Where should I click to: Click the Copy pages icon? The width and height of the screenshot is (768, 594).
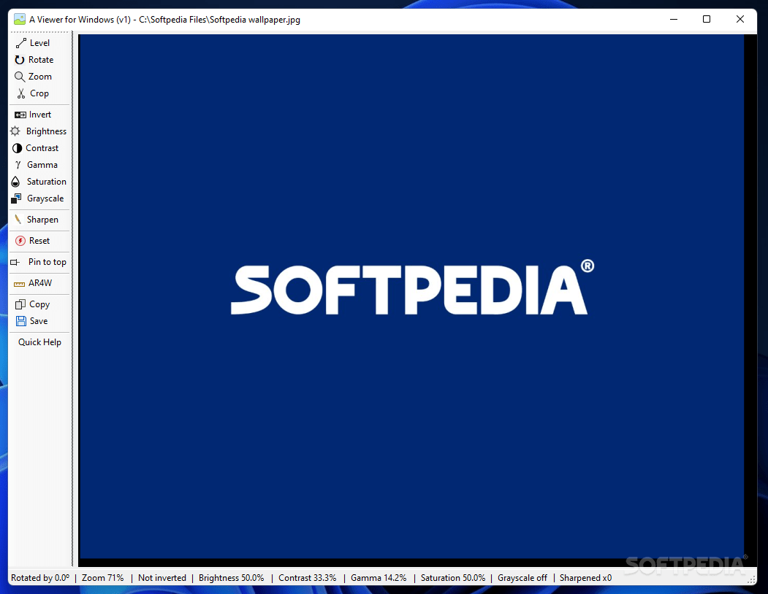click(20, 304)
